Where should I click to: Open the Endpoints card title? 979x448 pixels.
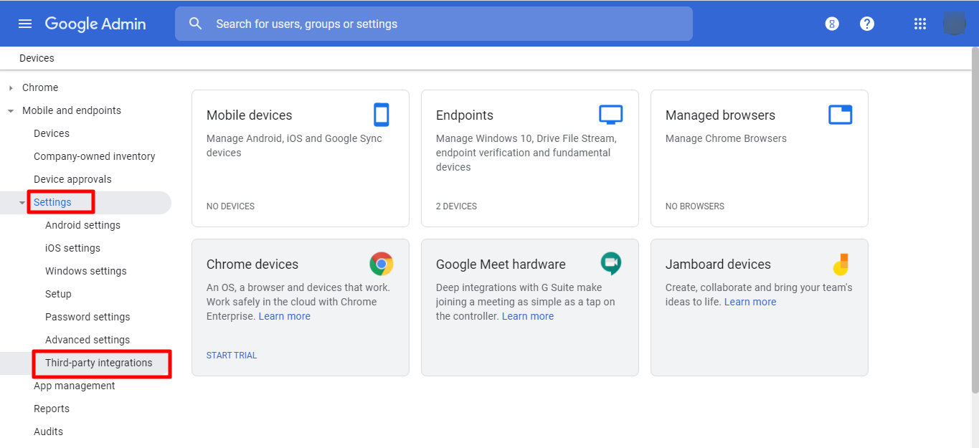(x=465, y=115)
